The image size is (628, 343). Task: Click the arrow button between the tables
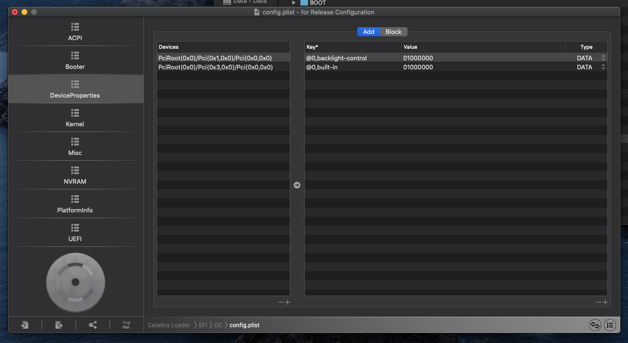297,185
